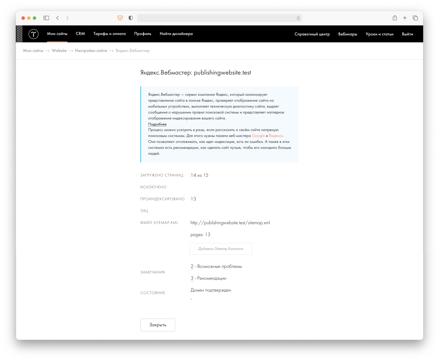Open a new tab with plus icon

coord(405,18)
